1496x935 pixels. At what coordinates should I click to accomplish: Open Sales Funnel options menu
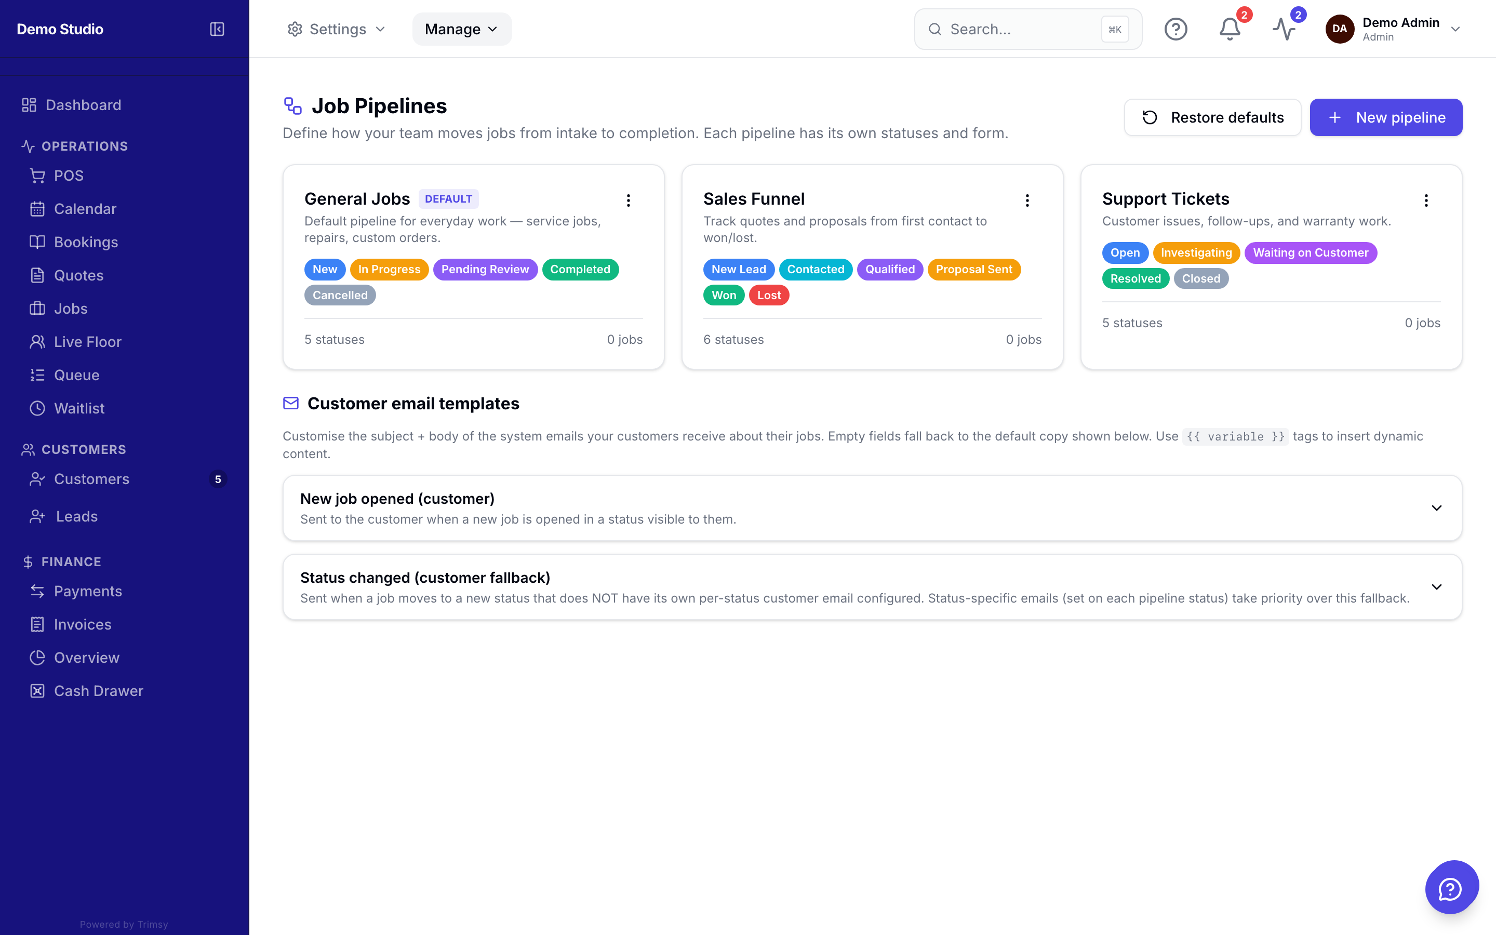(1027, 201)
